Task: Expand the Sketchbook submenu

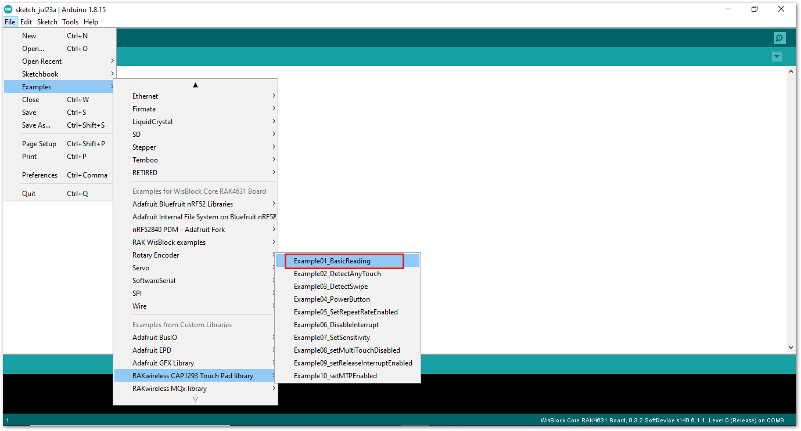Action: coord(60,74)
